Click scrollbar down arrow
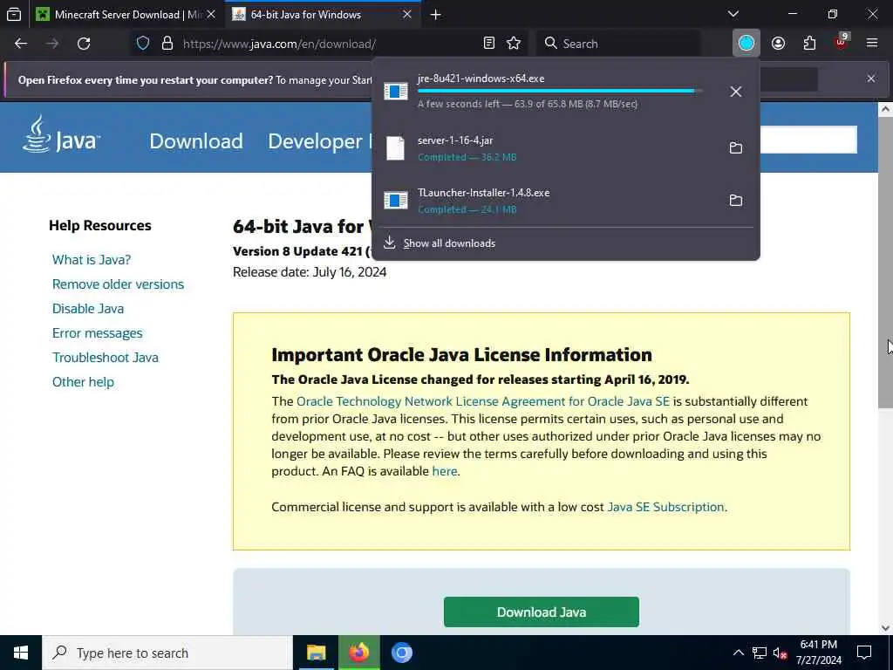Viewport: 893px width, 670px height. (885, 628)
